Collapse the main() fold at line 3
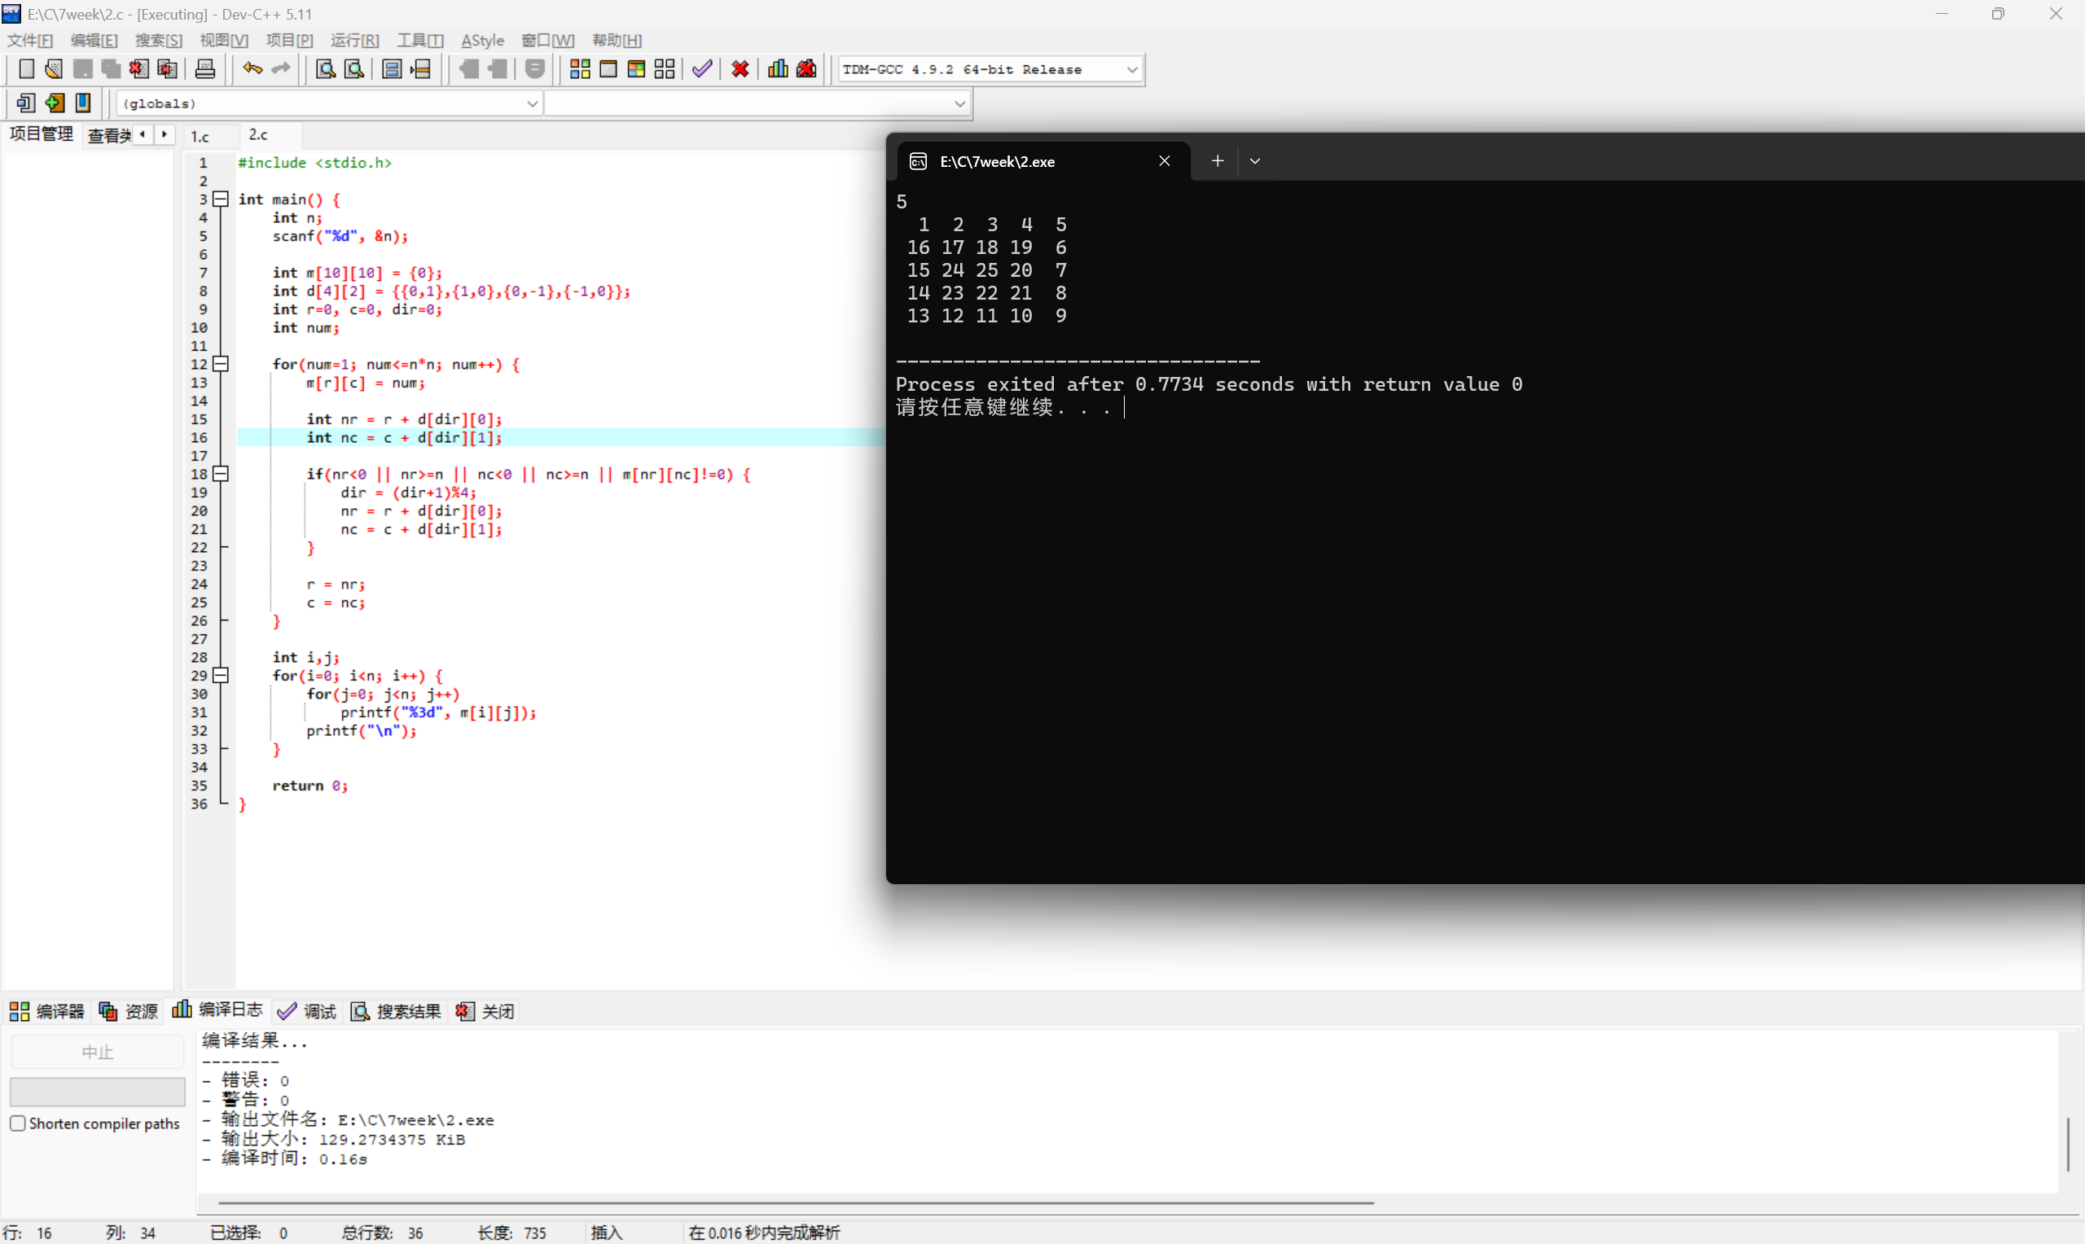2085x1244 pixels. (x=221, y=199)
